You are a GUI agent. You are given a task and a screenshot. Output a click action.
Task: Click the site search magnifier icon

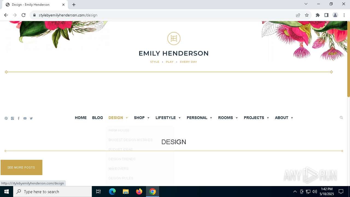(341, 118)
